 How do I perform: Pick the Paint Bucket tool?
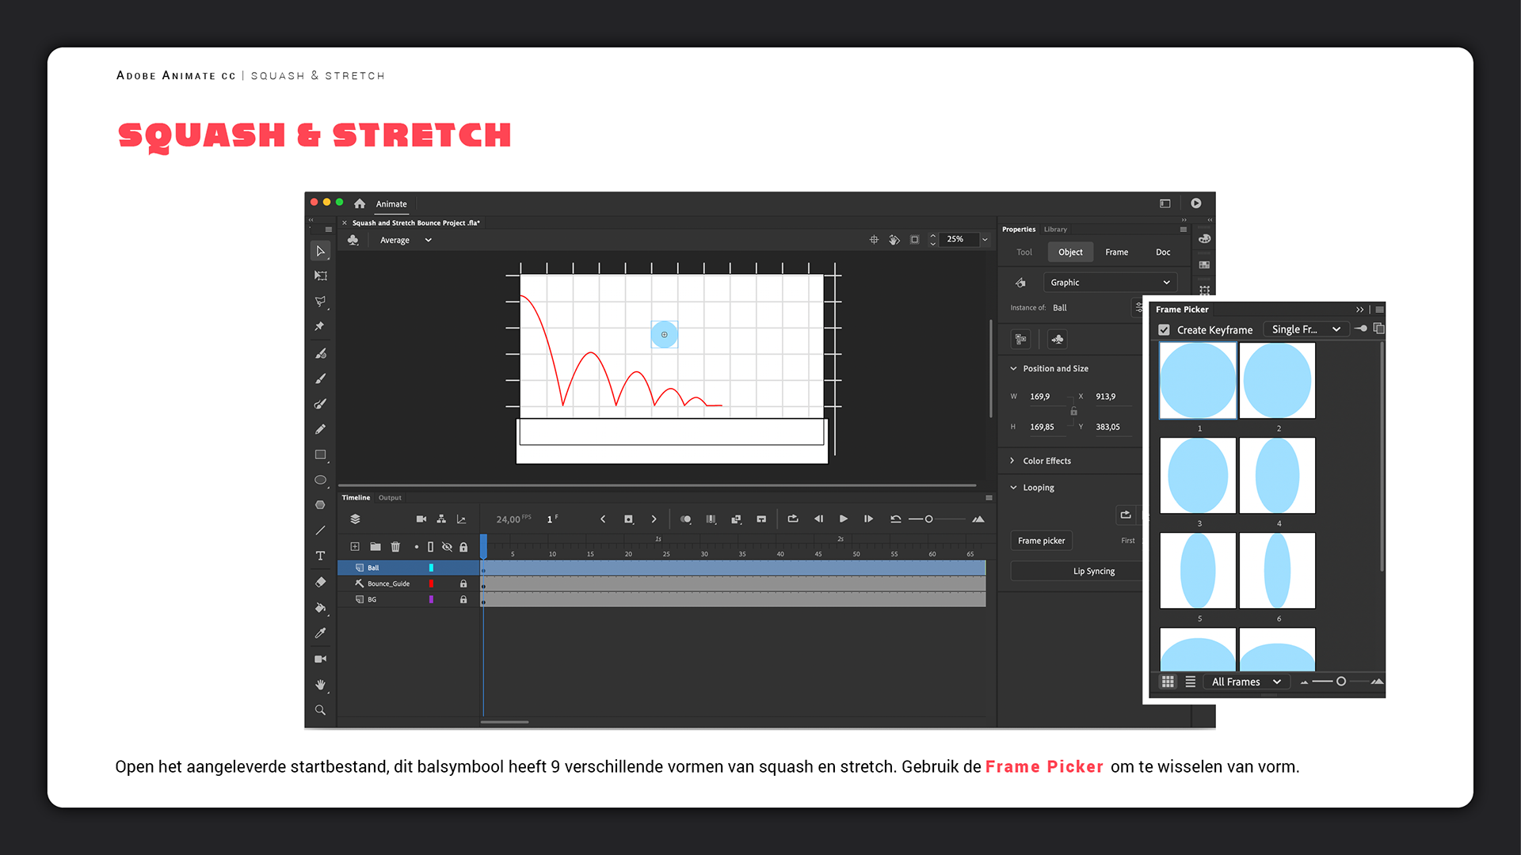320,608
